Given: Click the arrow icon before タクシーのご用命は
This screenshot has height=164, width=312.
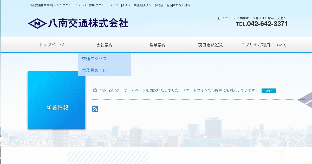Looking at the screenshot, I should [x=219, y=18].
